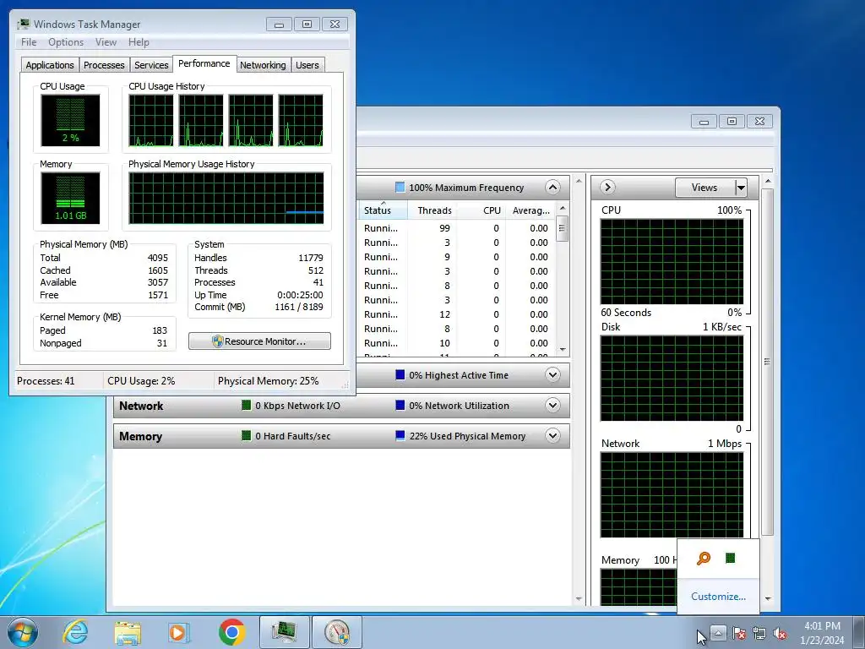Image resolution: width=865 pixels, height=649 pixels.
Task: Open the Options menu in Task Manager
Action: coord(66,42)
